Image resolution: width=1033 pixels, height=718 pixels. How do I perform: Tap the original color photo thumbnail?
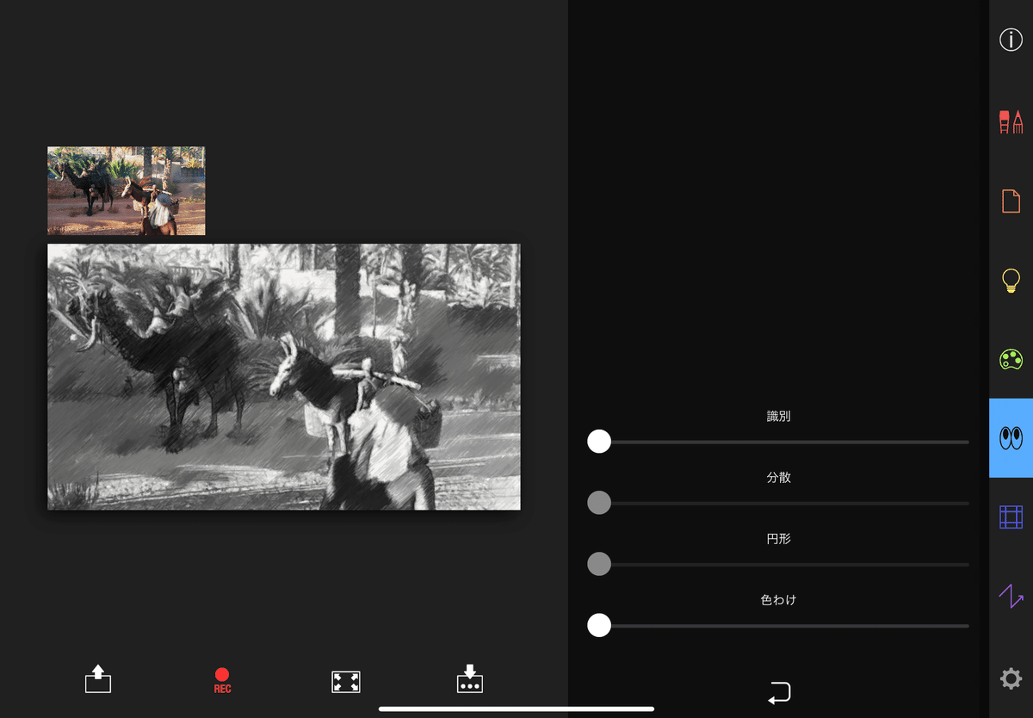[127, 190]
